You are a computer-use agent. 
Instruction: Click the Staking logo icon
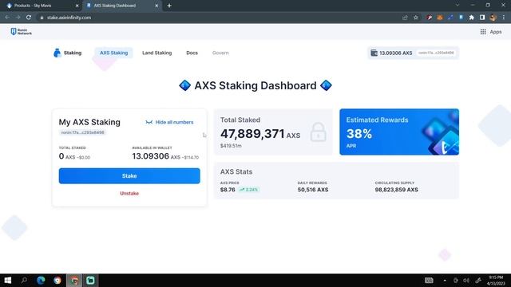[x=57, y=53]
